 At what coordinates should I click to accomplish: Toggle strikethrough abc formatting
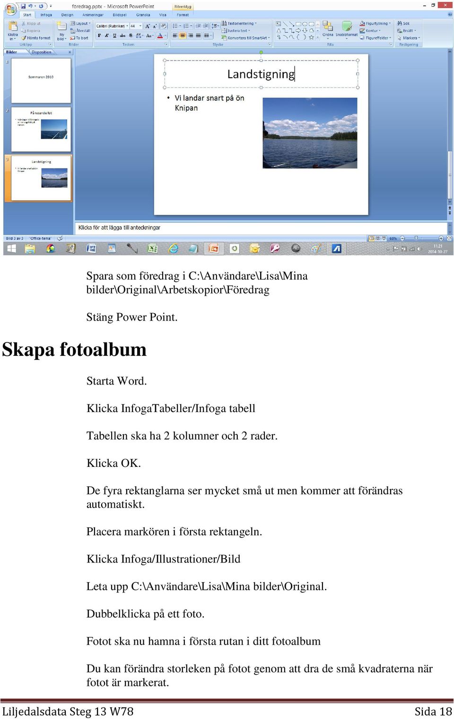click(122, 35)
